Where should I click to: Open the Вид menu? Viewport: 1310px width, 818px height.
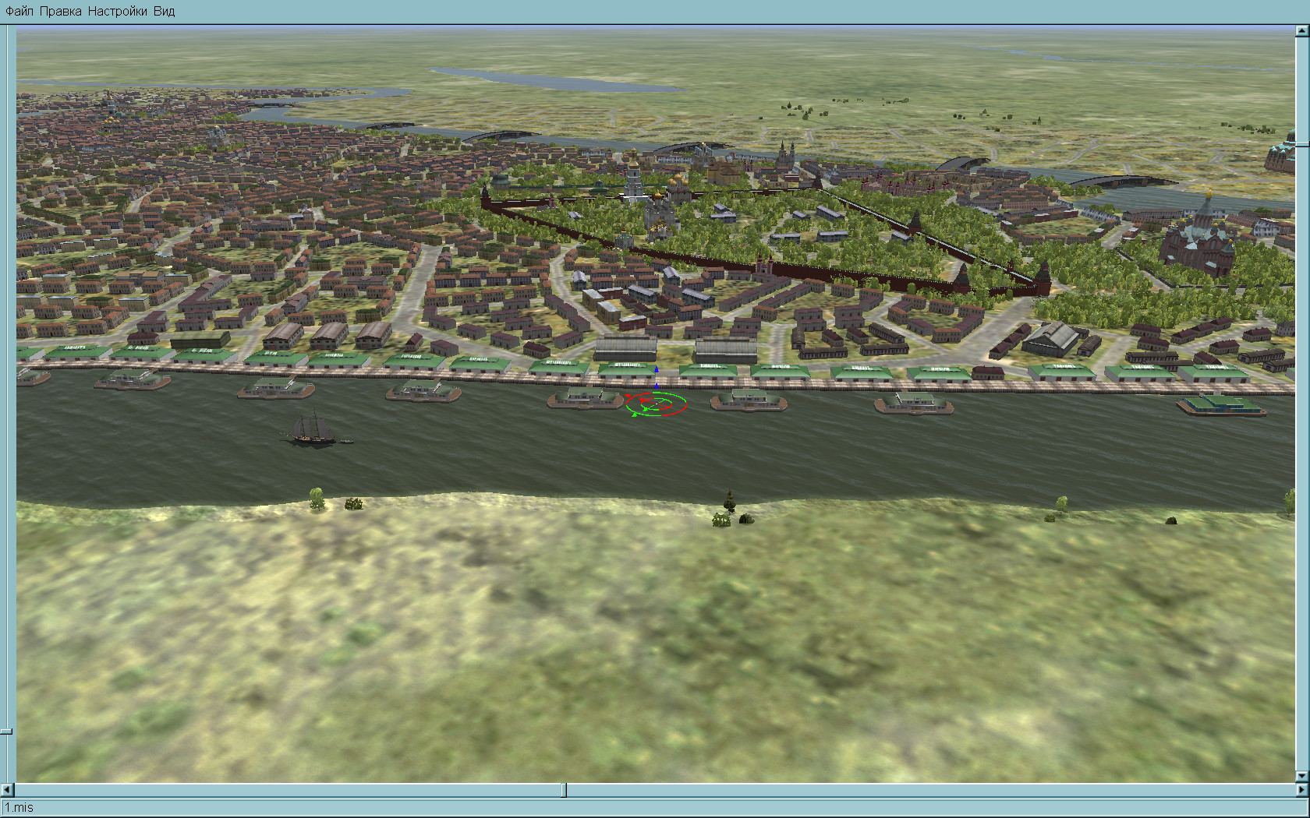164,12
